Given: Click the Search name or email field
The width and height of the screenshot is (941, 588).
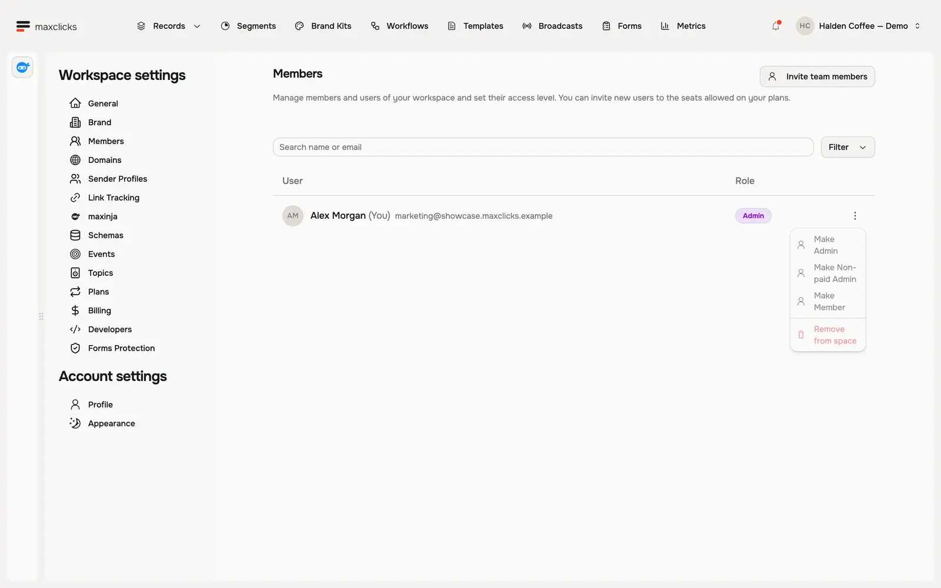Looking at the screenshot, I should pos(543,147).
